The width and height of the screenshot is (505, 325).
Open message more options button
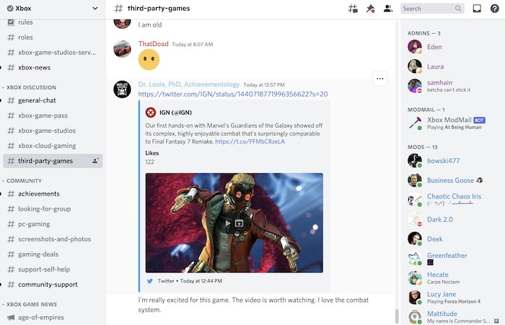click(x=379, y=79)
